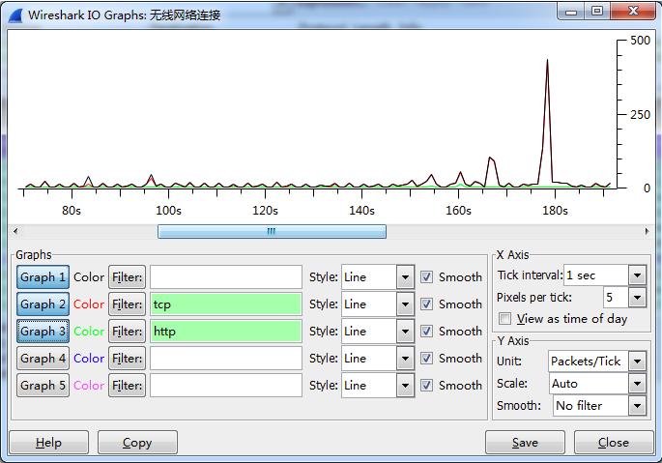Click Filter button for Graph 3
The width and height of the screenshot is (662, 463).
click(127, 332)
